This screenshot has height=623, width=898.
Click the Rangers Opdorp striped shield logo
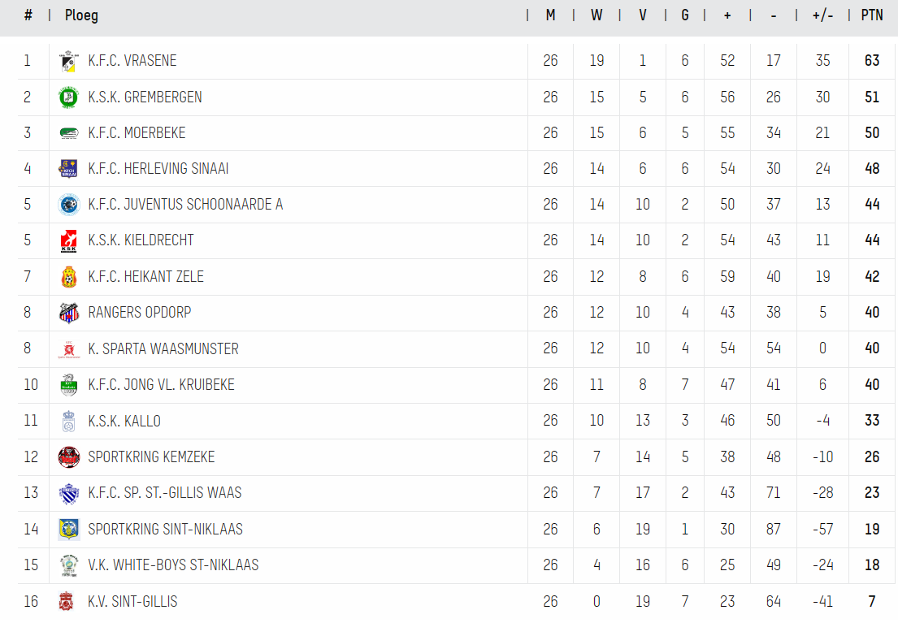point(69,313)
